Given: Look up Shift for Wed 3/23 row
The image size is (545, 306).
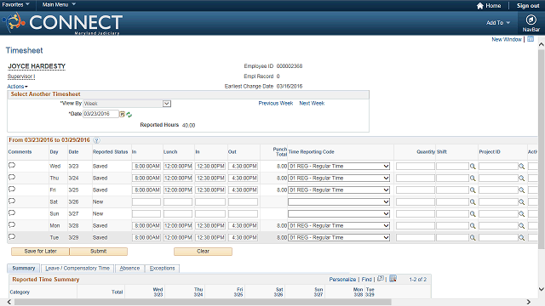Looking at the screenshot, I should pyautogui.click(x=473, y=167).
